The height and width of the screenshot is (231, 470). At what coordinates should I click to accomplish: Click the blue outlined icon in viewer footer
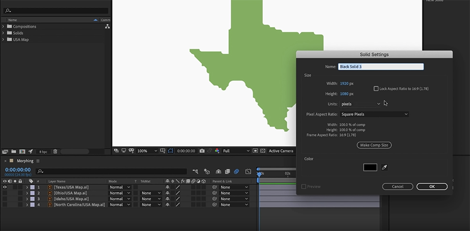[170, 151]
